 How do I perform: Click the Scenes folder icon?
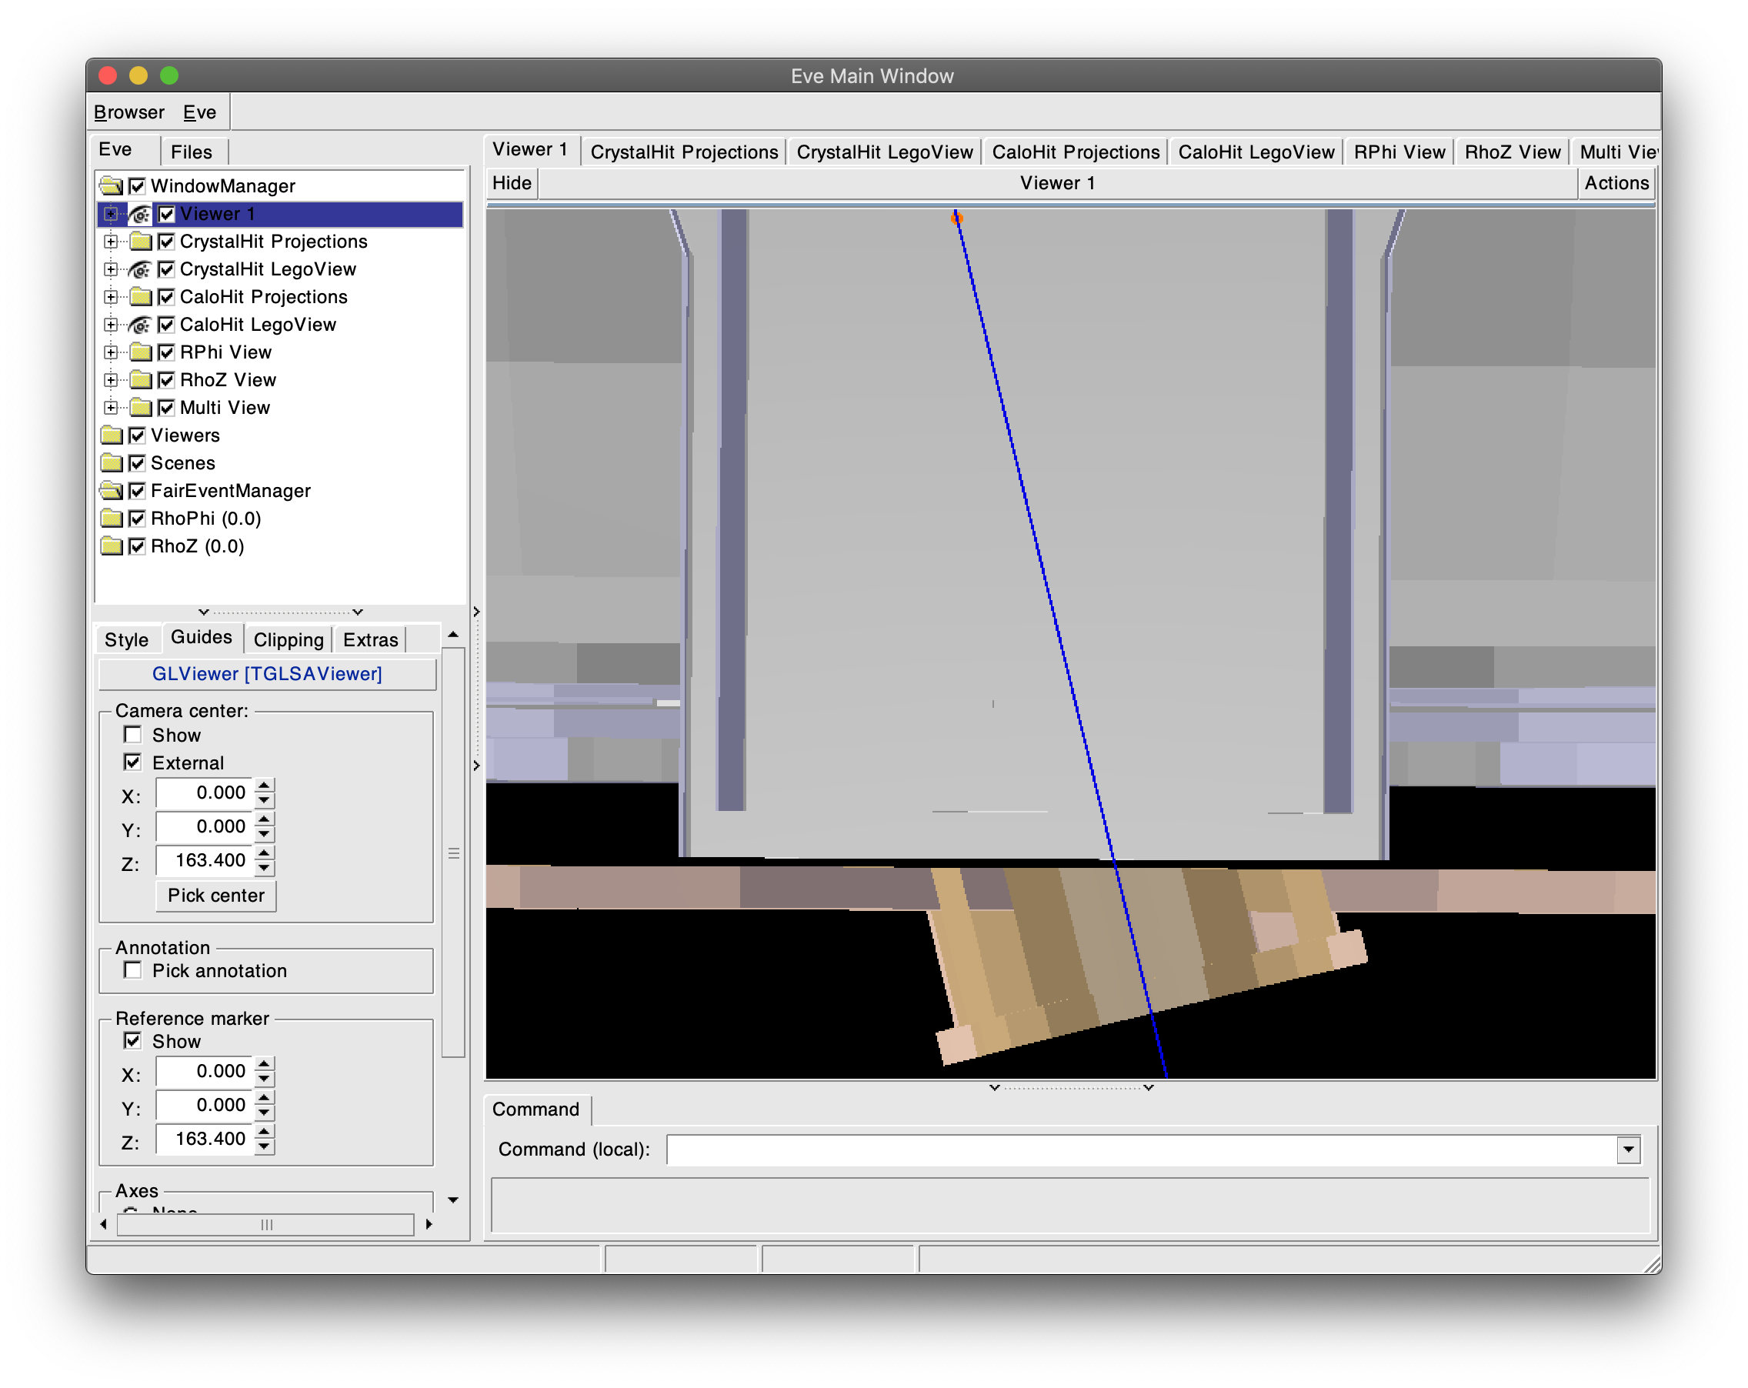click(x=111, y=464)
